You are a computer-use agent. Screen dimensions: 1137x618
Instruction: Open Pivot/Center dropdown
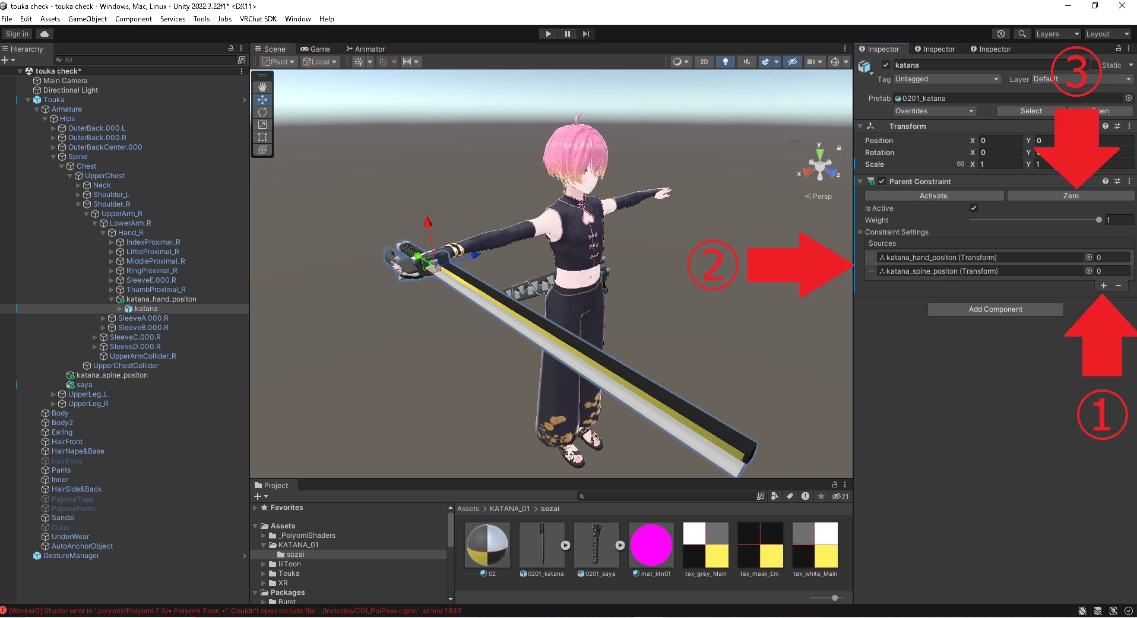click(x=278, y=62)
